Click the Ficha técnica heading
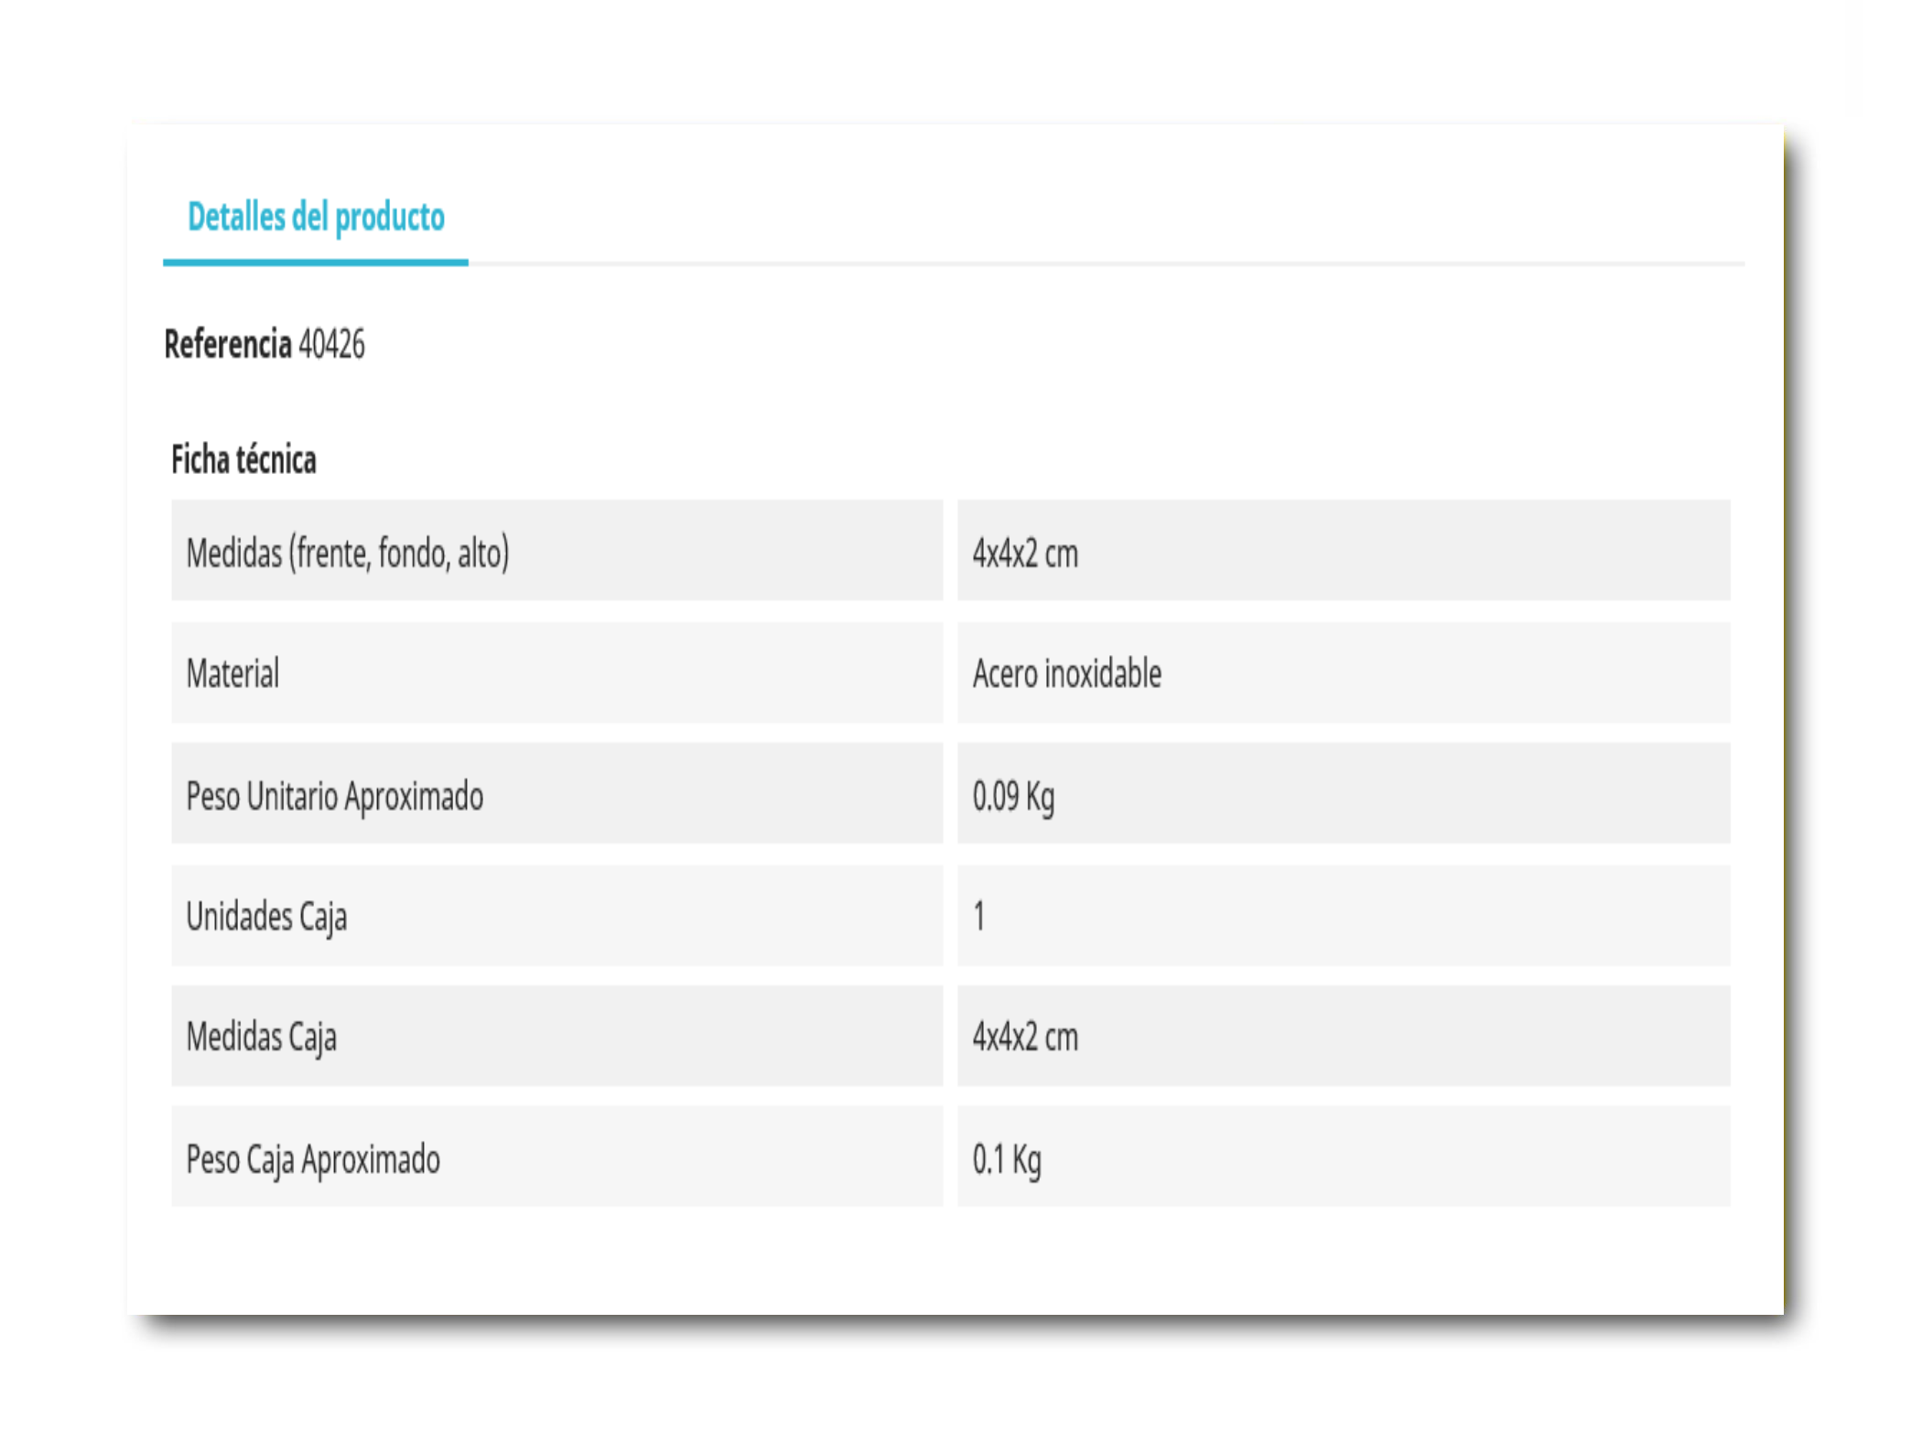The image size is (1922, 1442). [x=243, y=459]
